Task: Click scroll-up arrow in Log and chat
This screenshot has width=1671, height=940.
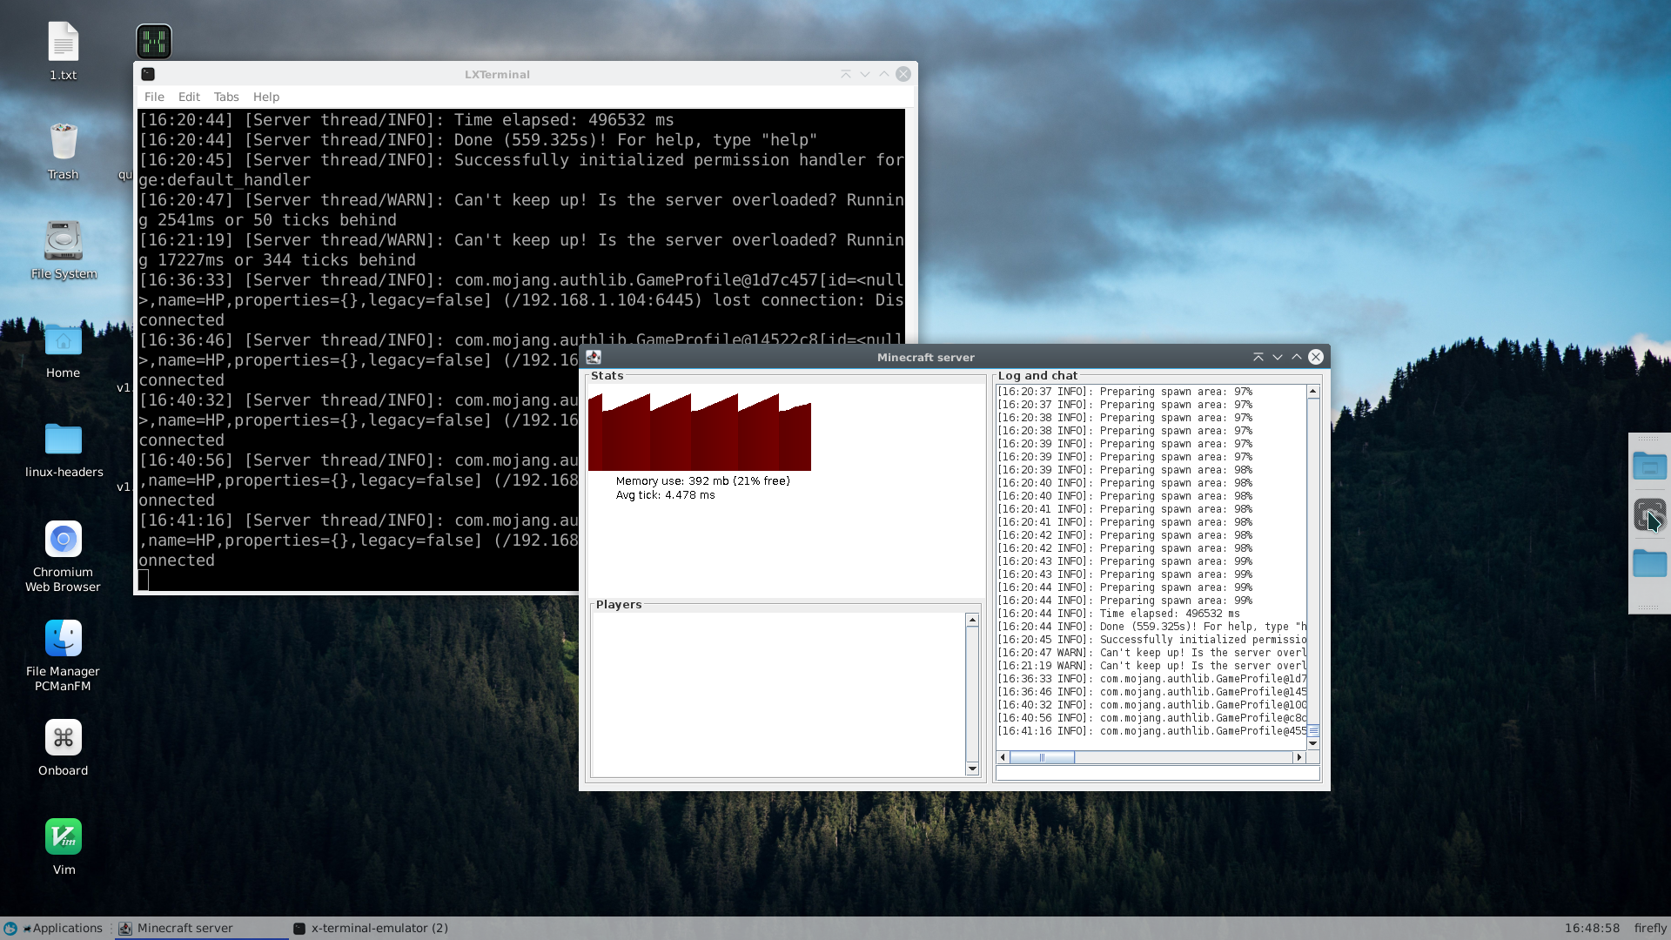Action: [1312, 392]
